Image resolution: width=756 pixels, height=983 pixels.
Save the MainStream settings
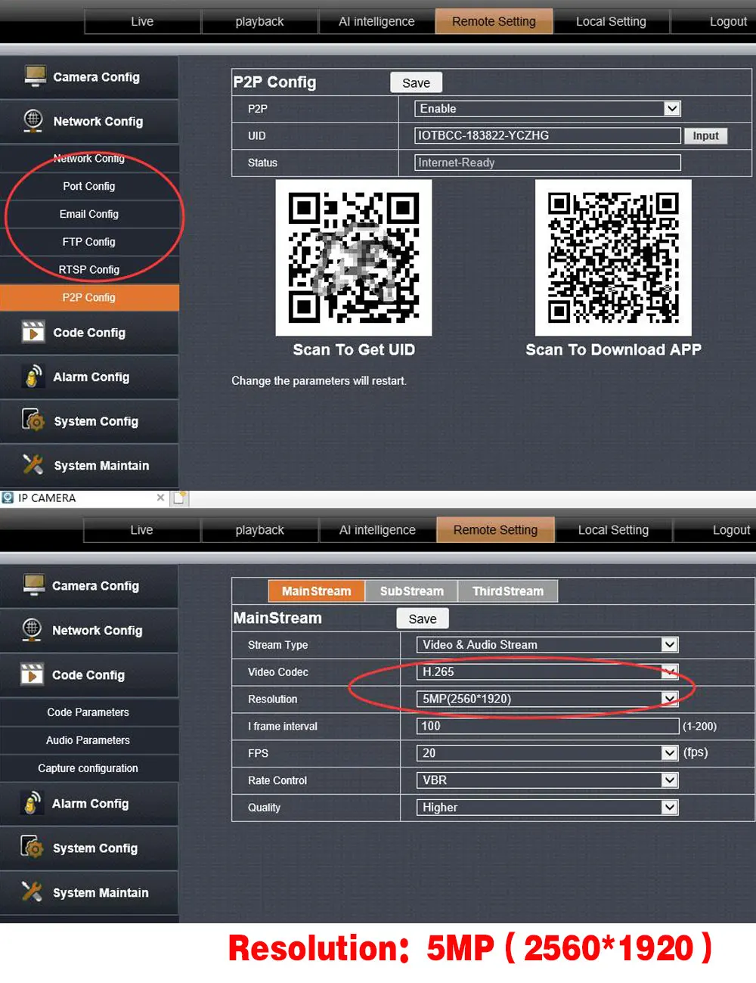(x=422, y=619)
